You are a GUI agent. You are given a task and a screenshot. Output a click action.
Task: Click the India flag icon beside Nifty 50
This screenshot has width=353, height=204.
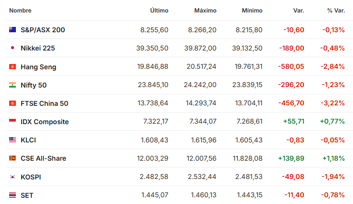tap(13, 85)
